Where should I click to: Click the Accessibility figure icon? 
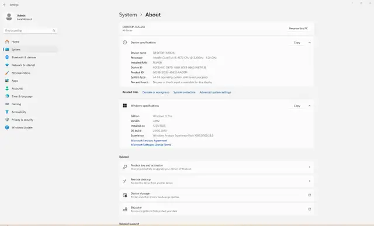pyautogui.click(x=7, y=112)
